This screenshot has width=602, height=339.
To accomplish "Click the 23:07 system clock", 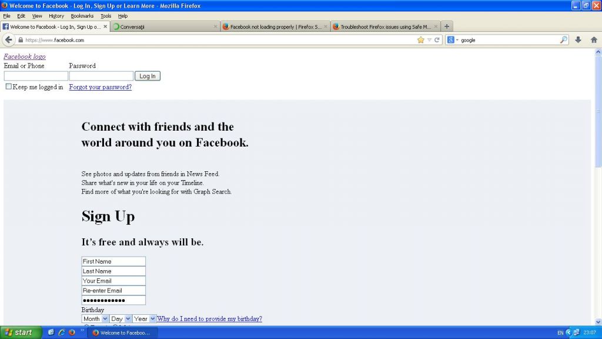I will [590, 333].
